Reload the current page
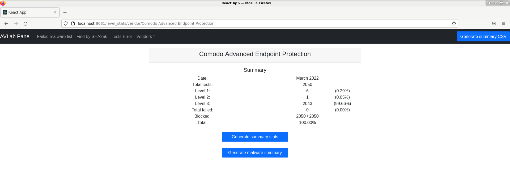The height and width of the screenshot is (172, 510). click(x=25, y=24)
